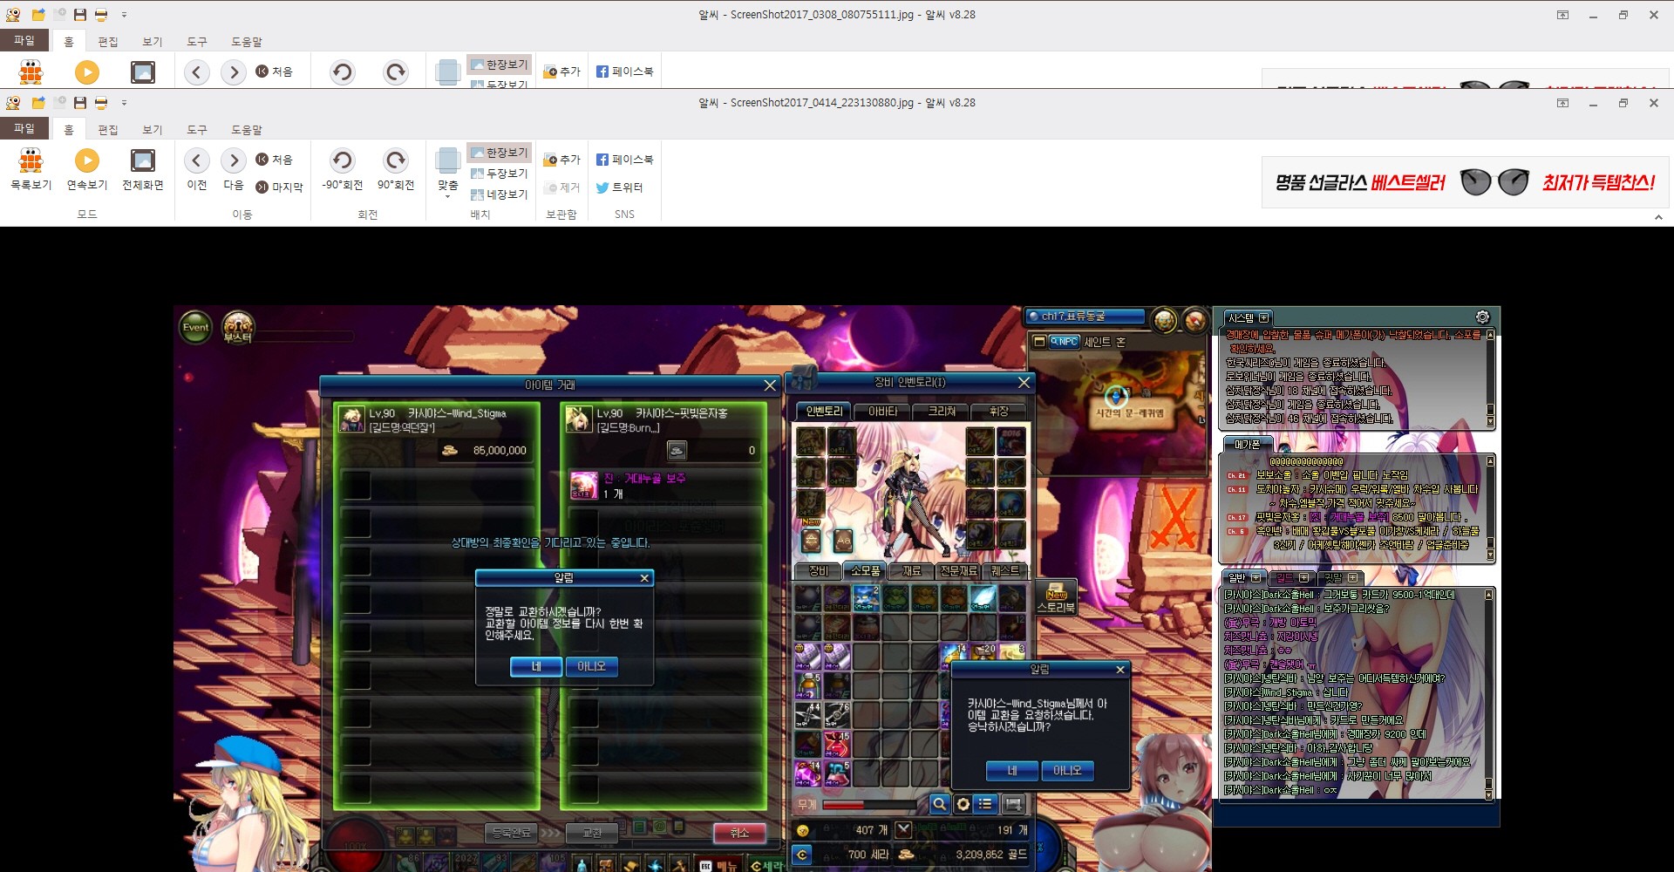Jump to 마지막 image in front window
Screen dimensions: 1674x872
click(279, 187)
